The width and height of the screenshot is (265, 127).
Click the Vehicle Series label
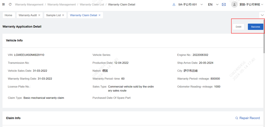pos(102,55)
